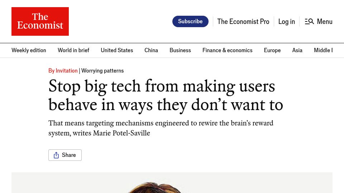Select Europe in navigation bar

(x=272, y=50)
